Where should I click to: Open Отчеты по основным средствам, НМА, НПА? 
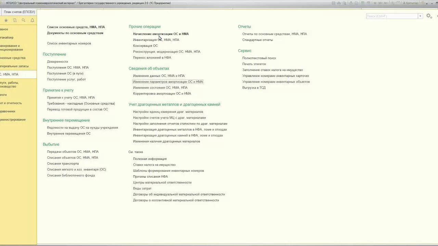click(275, 34)
